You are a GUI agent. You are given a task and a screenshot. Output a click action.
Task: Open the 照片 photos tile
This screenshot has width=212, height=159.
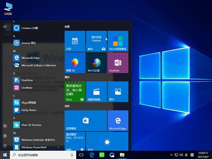coord(118,91)
